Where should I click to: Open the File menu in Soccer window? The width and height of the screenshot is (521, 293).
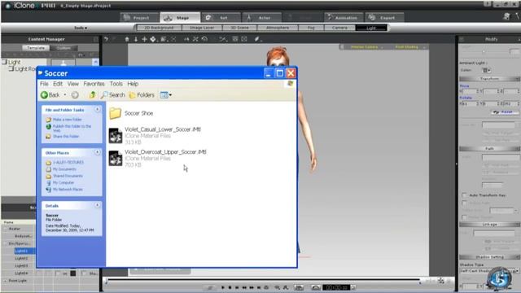[x=44, y=84]
